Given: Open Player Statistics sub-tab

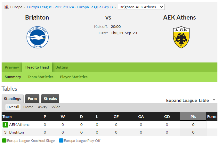Looking at the screenshot, I should click(x=74, y=77).
